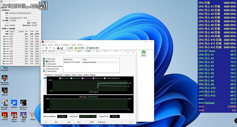Viewport: 237px width, 127px height.
Task: Uncheck the Stress FPU checkbox
Action: (x=47, y=61)
